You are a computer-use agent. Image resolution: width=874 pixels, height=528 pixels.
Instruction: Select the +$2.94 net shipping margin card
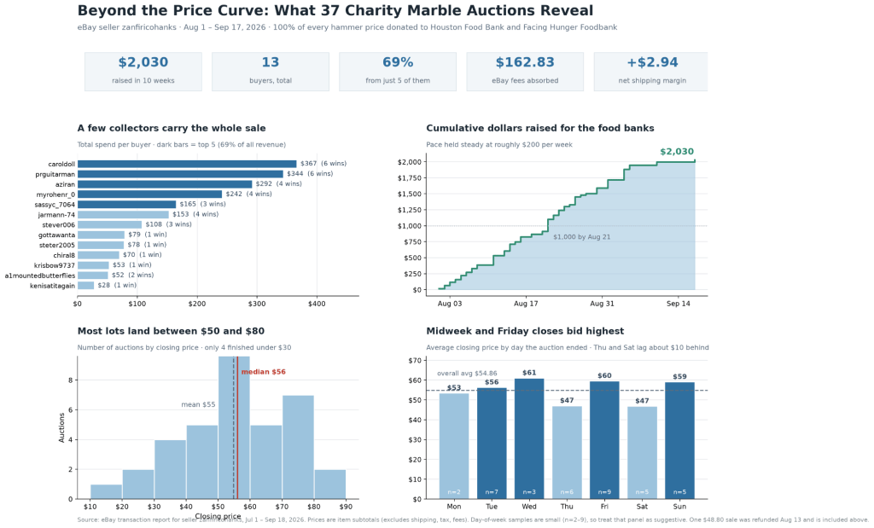pyautogui.click(x=651, y=72)
